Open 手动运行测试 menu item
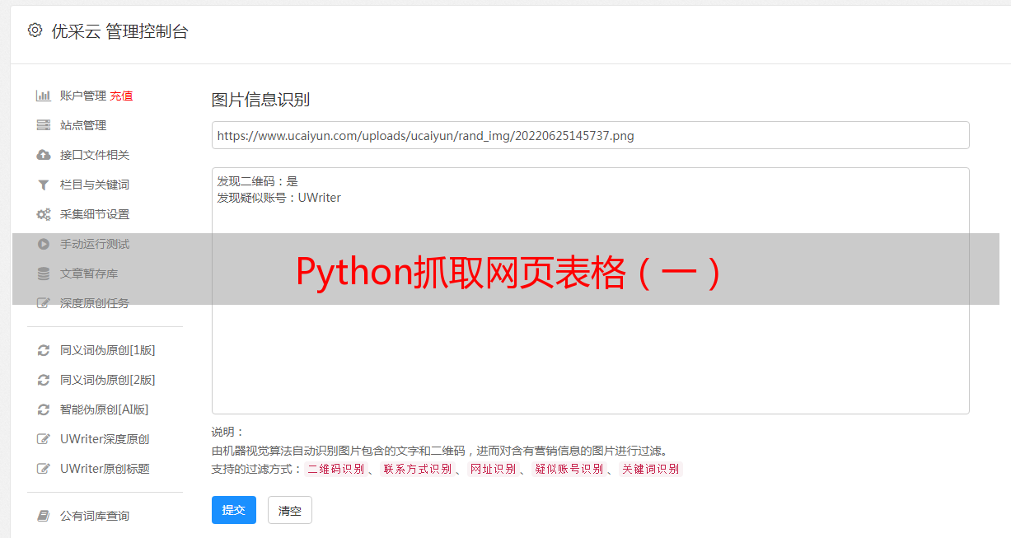Viewport: 1011px width, 538px height. (95, 244)
